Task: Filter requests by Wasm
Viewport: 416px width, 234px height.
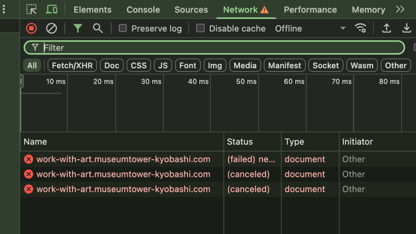Action: pyautogui.click(x=362, y=65)
